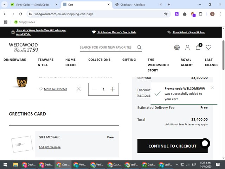Open the Chrome profile avatar
The width and height of the screenshot is (225, 169).
[212, 14]
